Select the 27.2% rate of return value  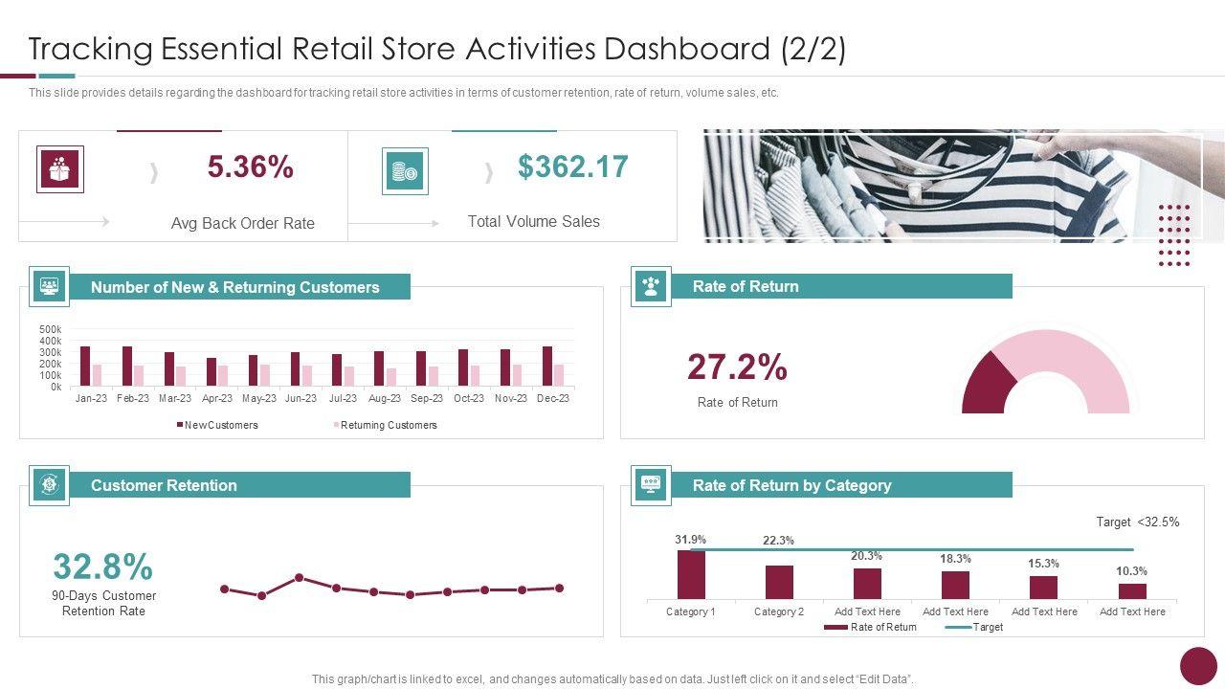pos(737,367)
